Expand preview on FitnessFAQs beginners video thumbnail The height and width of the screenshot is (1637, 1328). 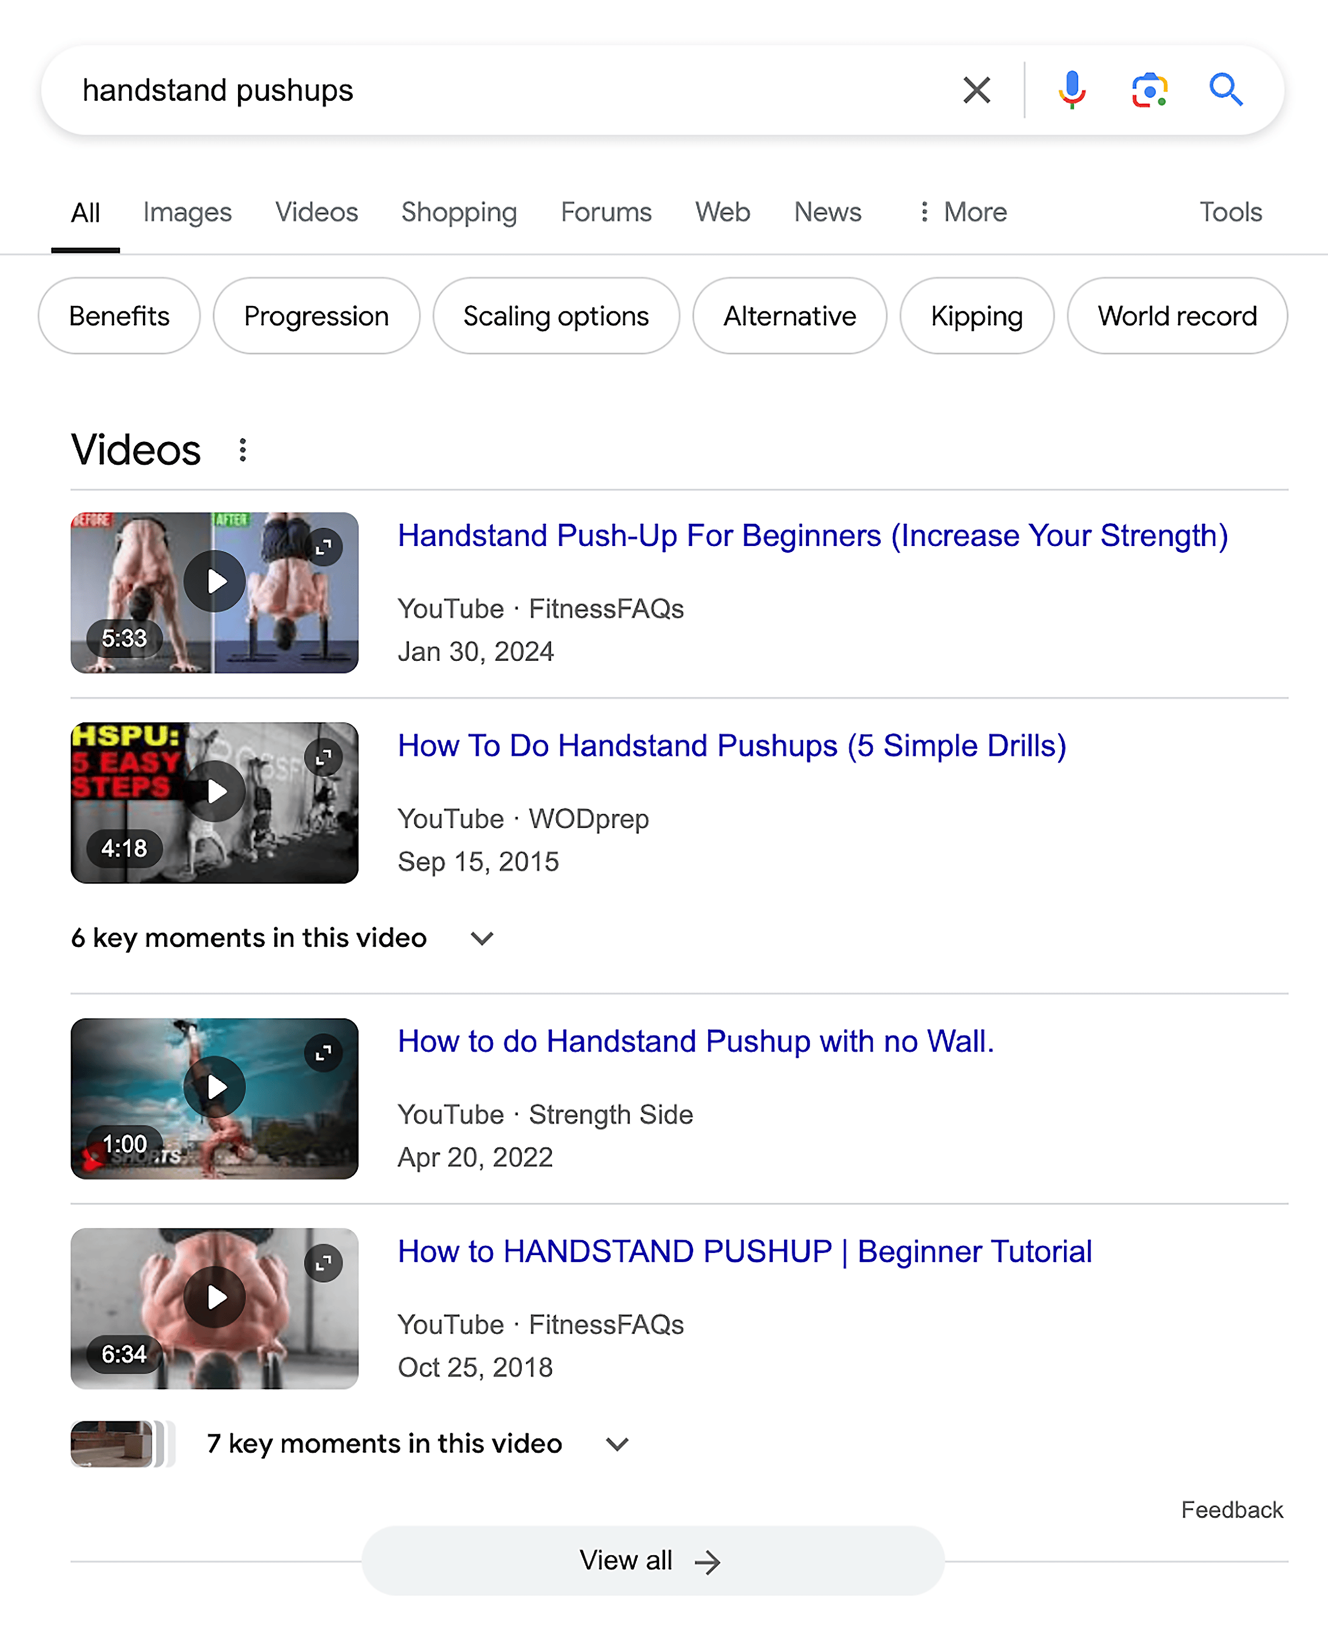[x=324, y=547]
